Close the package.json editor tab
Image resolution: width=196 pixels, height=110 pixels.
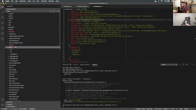pyautogui.click(x=103, y=6)
